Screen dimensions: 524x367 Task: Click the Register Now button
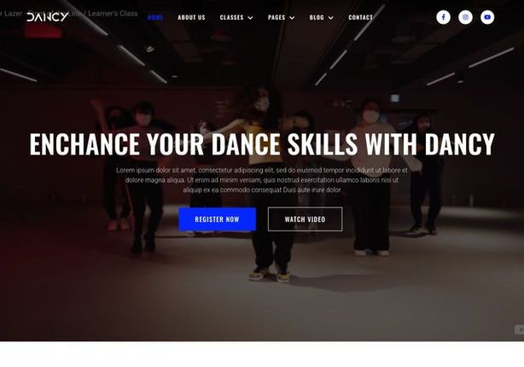click(218, 219)
